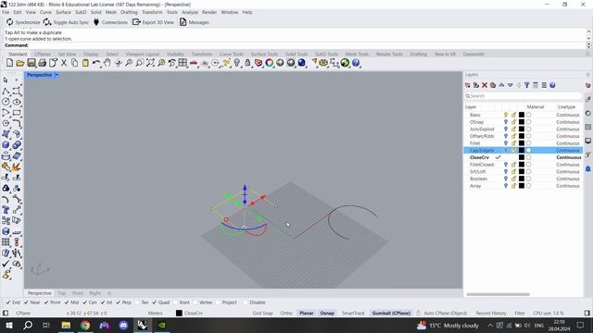Viewport: 593px width, 333px height.
Task: Click the red X Delete Layer icon
Action: pos(485,85)
